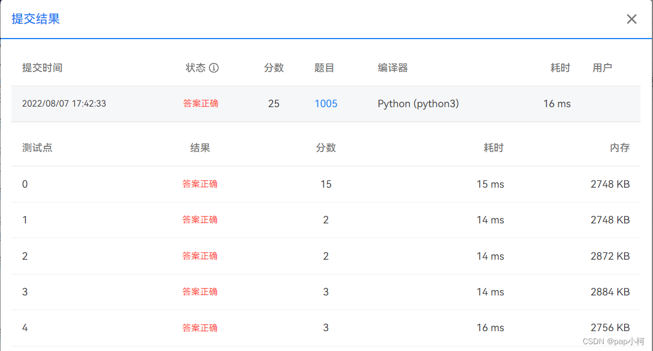Viewport: 653px width, 351px height.
Task: Close the 提交结果 dialog
Action: pyautogui.click(x=631, y=19)
